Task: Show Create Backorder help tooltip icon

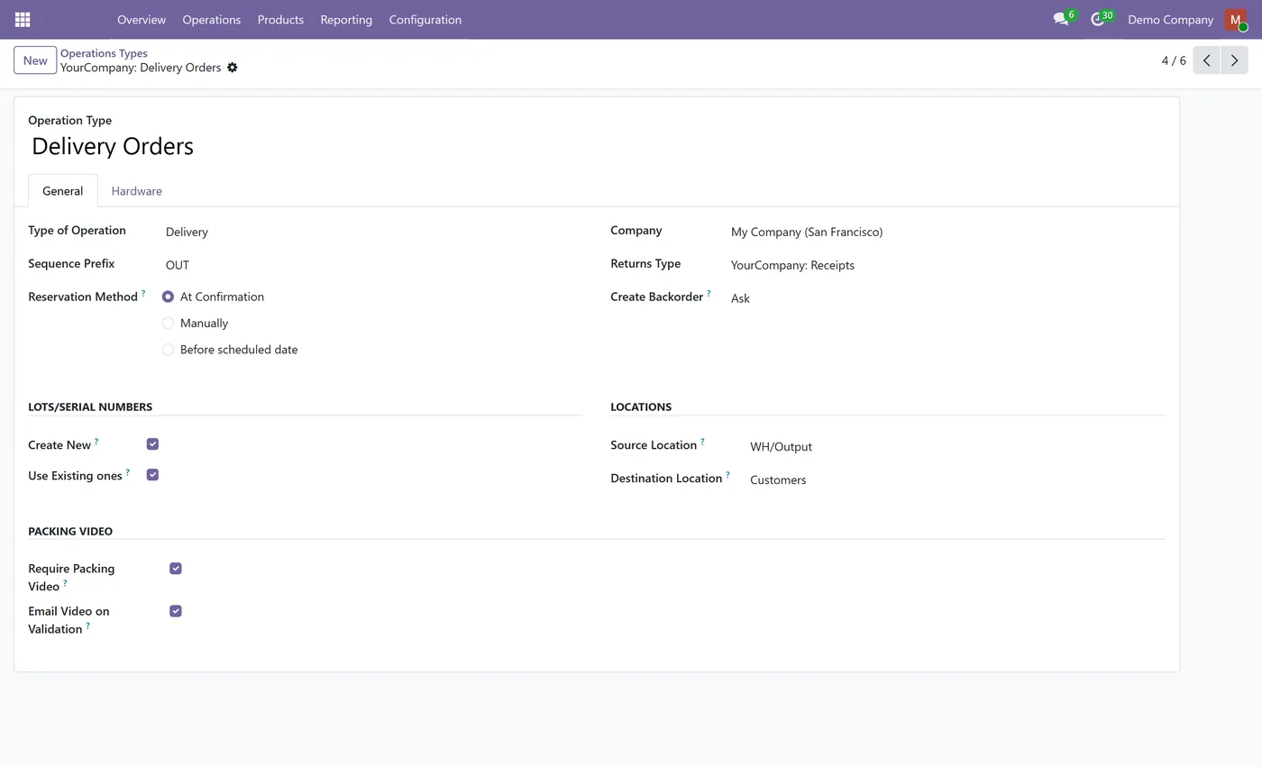Action: point(709,293)
